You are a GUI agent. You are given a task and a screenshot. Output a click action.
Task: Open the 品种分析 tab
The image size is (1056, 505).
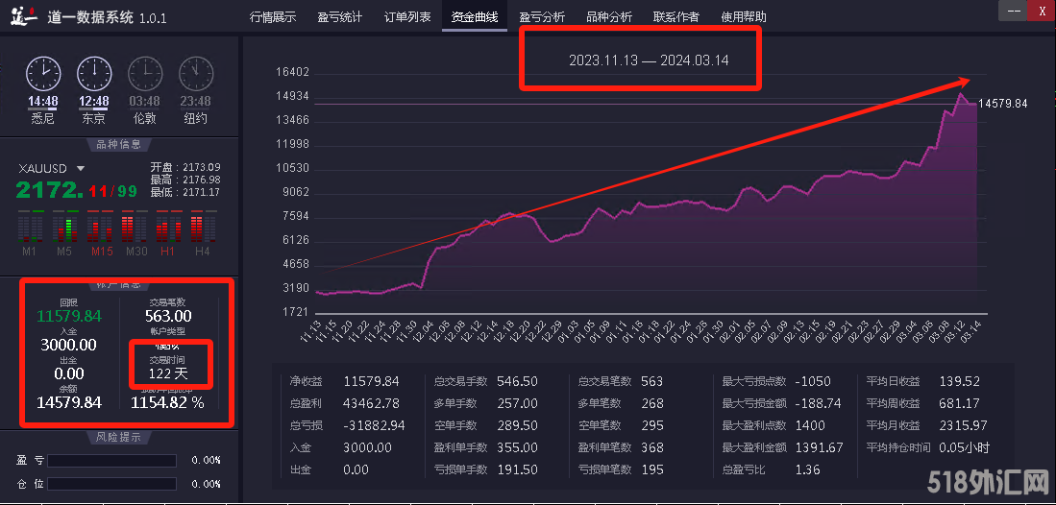[609, 17]
